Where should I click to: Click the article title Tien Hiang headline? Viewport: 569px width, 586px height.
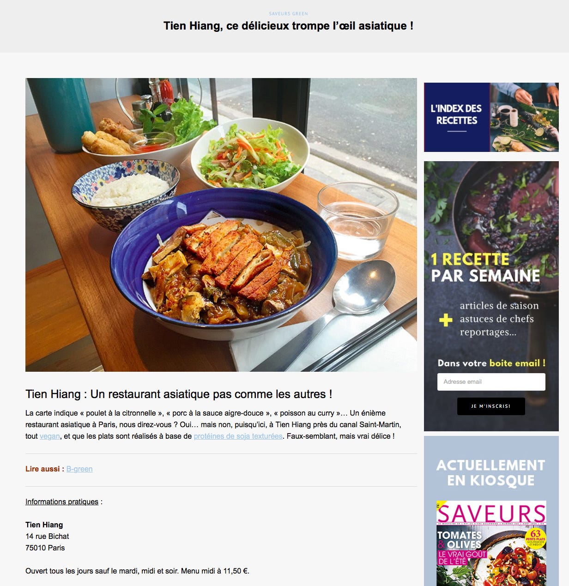point(288,26)
